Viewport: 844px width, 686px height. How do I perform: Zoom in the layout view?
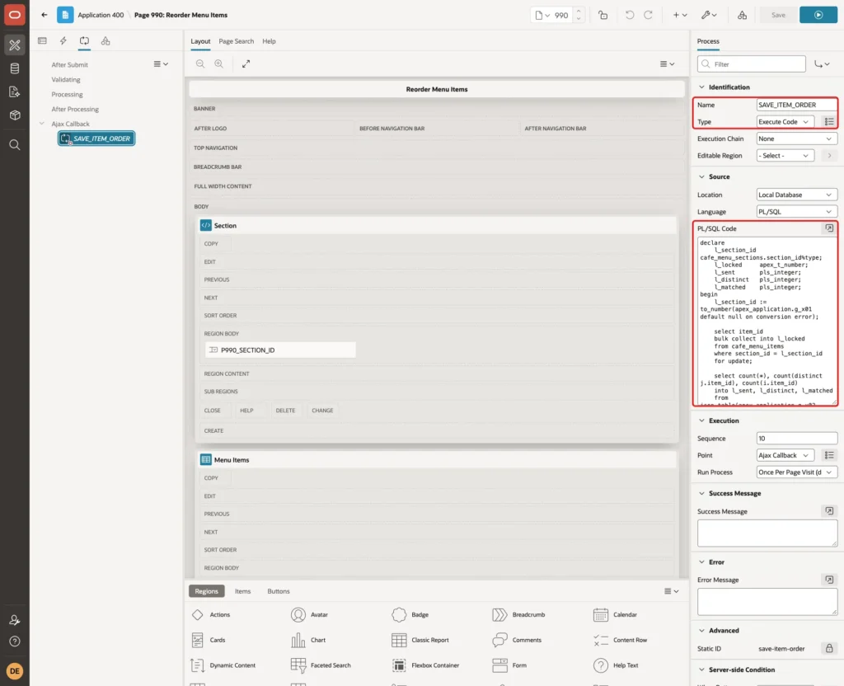[218, 63]
